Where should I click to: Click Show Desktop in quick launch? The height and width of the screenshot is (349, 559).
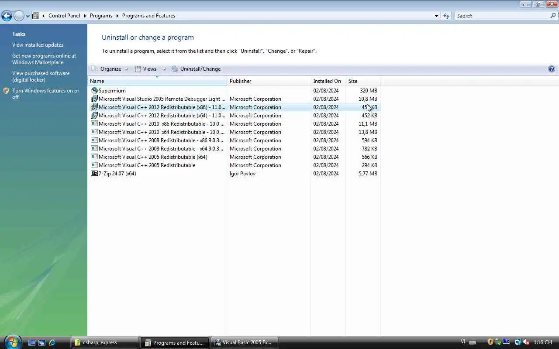(x=32, y=342)
